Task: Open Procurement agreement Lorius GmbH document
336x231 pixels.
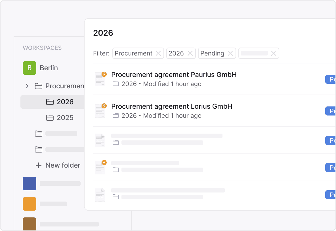Action: pos(172,106)
